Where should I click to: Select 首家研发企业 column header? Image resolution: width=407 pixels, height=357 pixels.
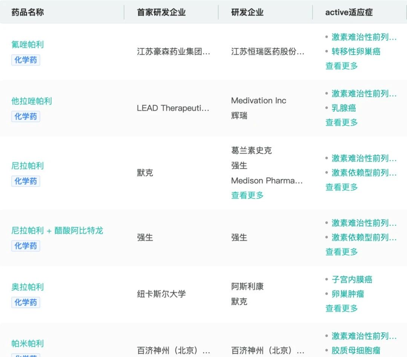pos(161,12)
